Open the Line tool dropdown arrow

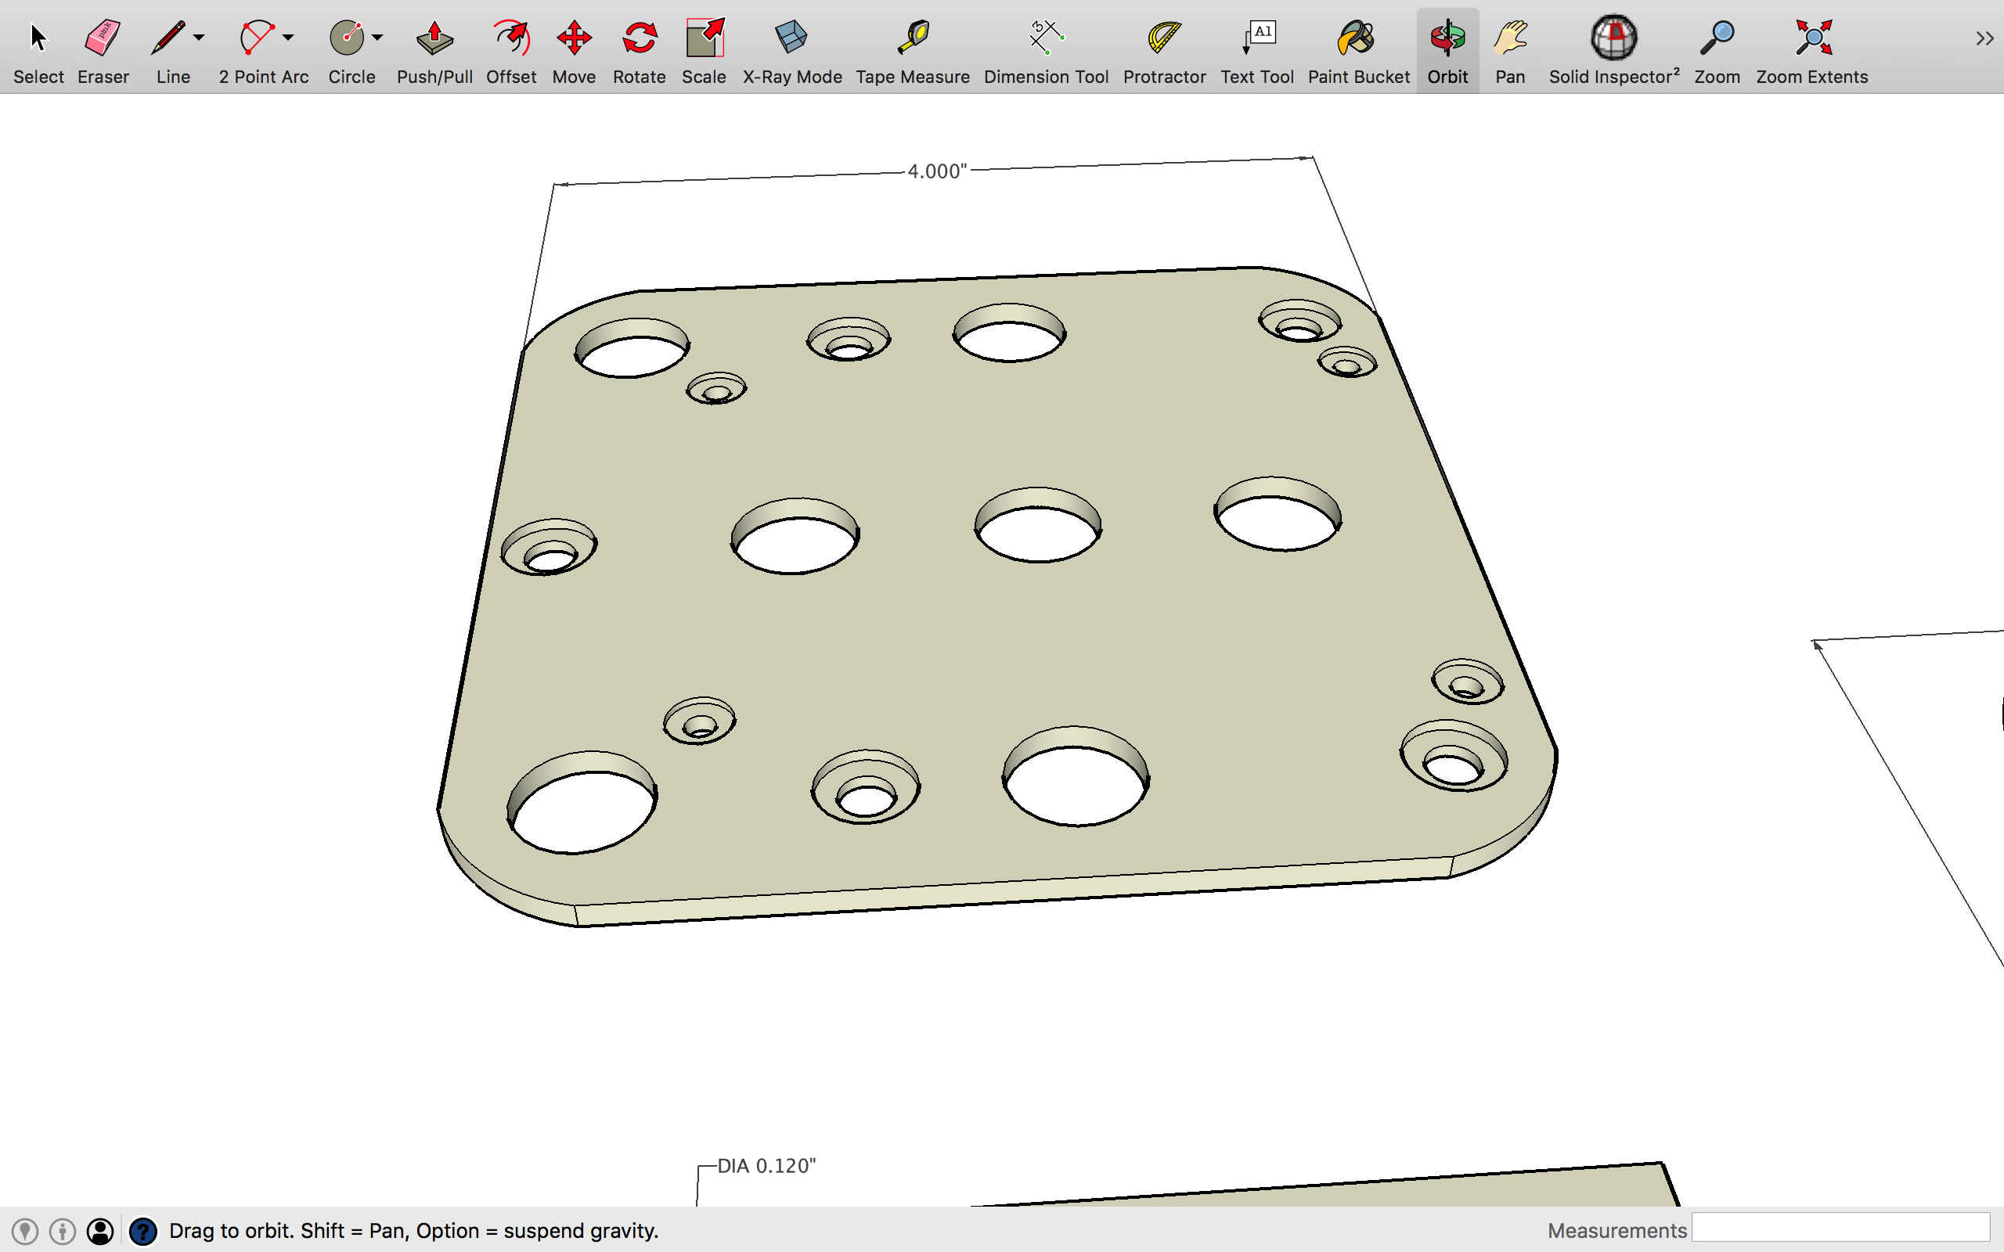[198, 38]
